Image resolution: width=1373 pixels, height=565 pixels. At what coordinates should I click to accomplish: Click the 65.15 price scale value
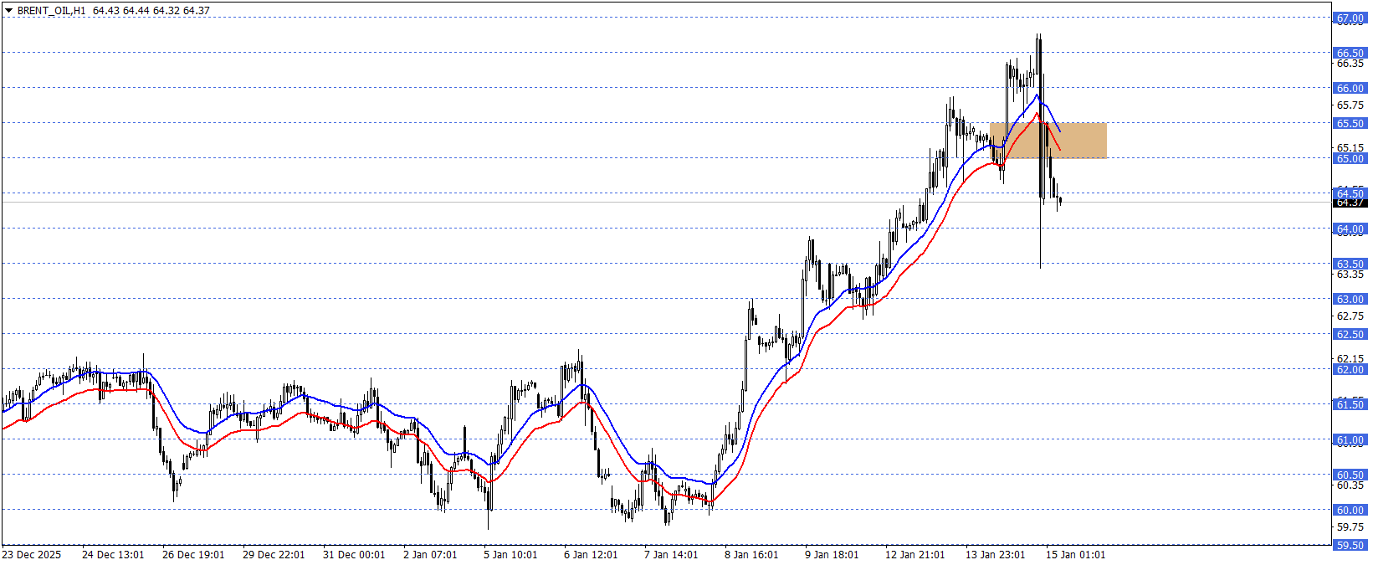click(1350, 148)
